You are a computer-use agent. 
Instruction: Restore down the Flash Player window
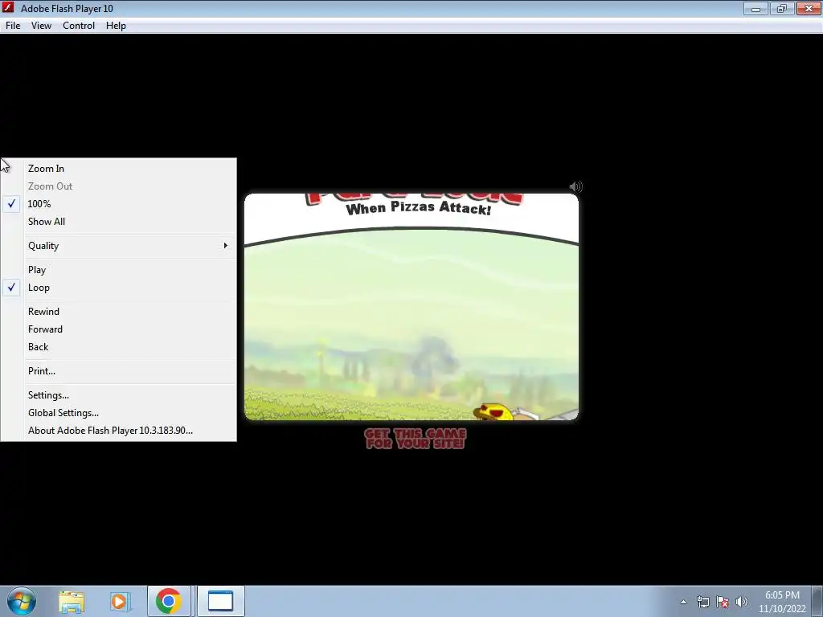pos(781,8)
